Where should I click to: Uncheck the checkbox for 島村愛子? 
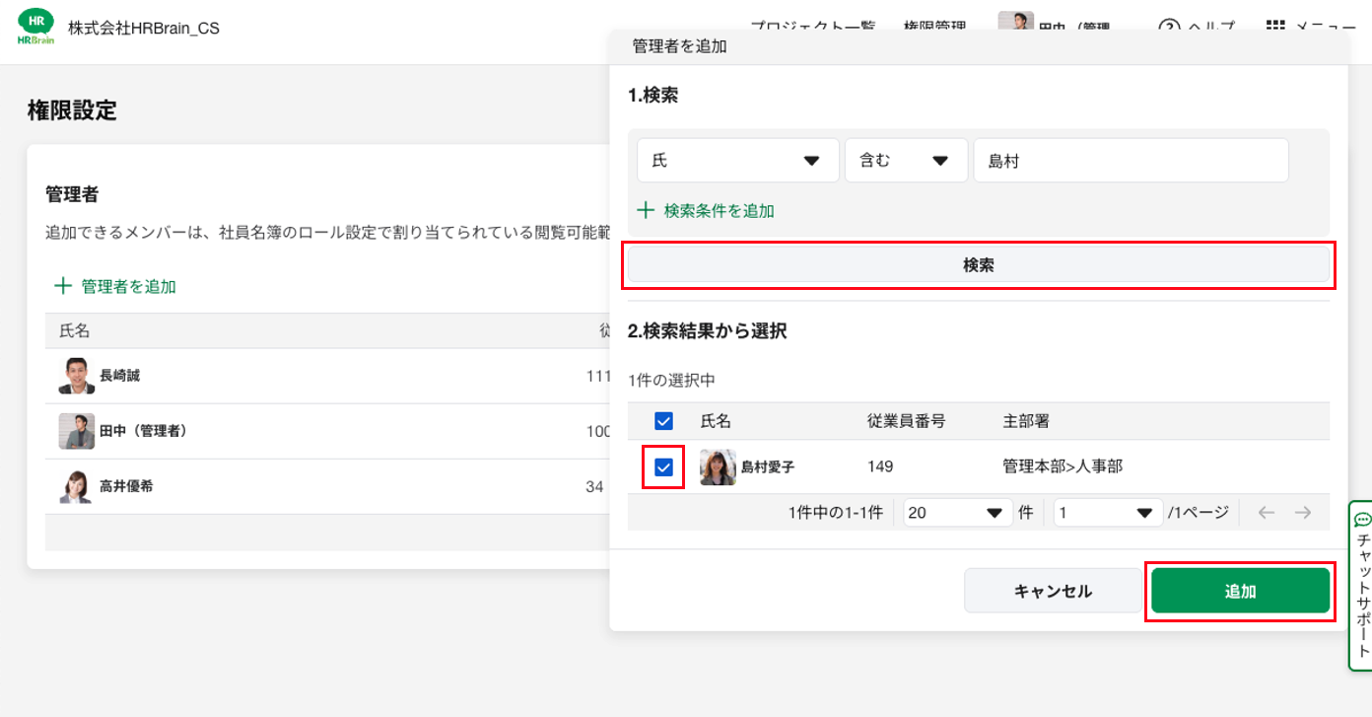click(x=663, y=466)
